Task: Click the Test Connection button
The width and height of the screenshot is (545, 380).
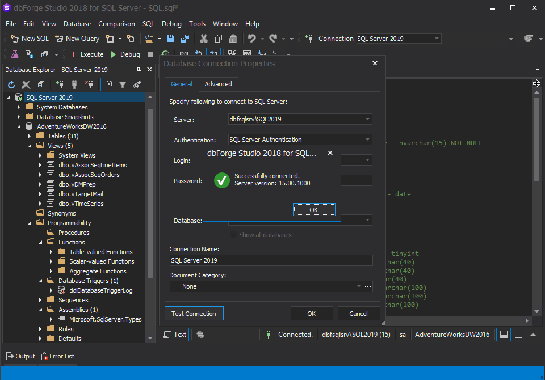Action: pyautogui.click(x=194, y=314)
